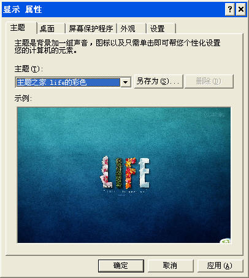Select the 设置 tab

pyautogui.click(x=161, y=29)
